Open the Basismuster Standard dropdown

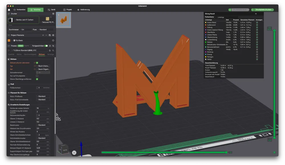(x=43, y=125)
